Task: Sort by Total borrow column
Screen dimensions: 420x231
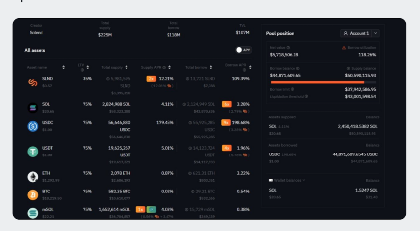Action: click(x=210, y=67)
